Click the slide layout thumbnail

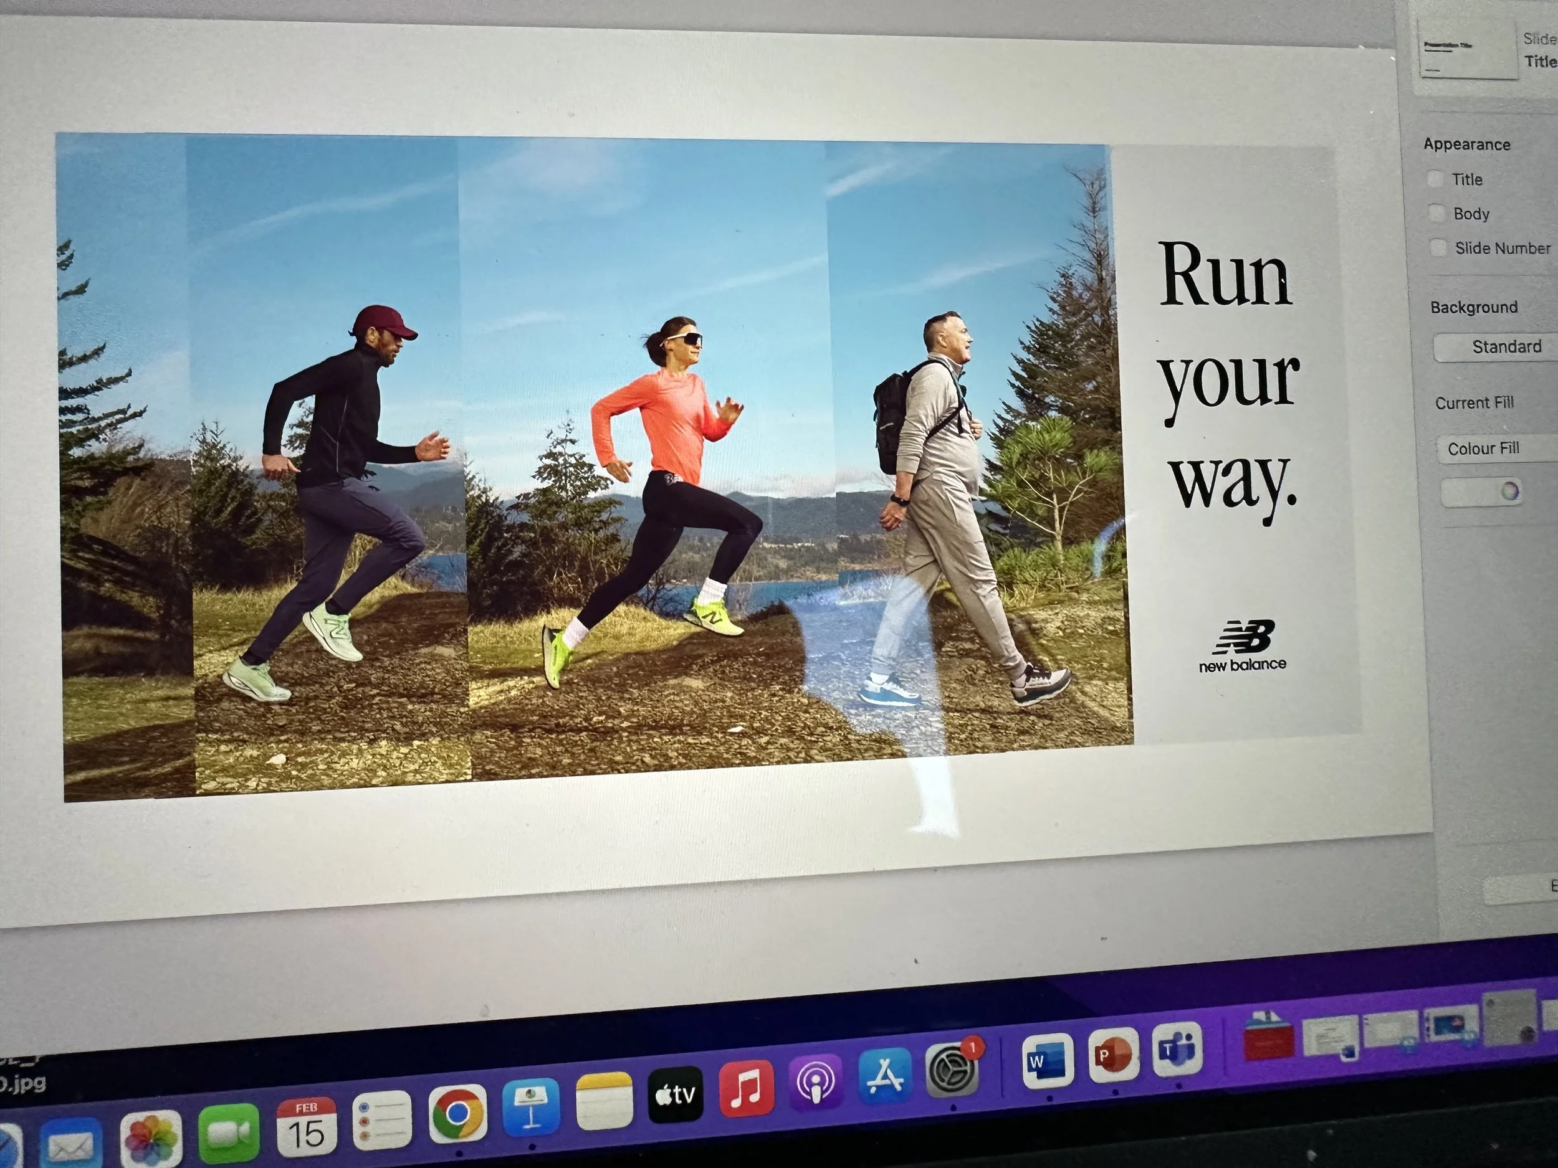coord(1467,49)
